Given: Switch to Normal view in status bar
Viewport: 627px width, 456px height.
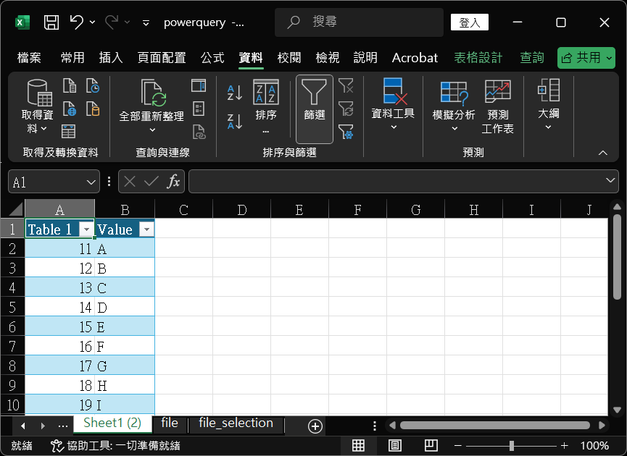Looking at the screenshot, I should pyautogui.click(x=359, y=445).
